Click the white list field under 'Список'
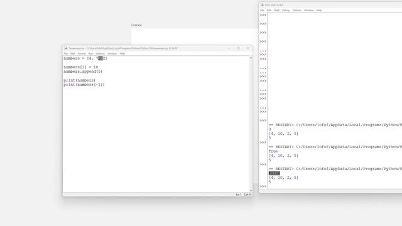The image size is (402, 226). 195,36
